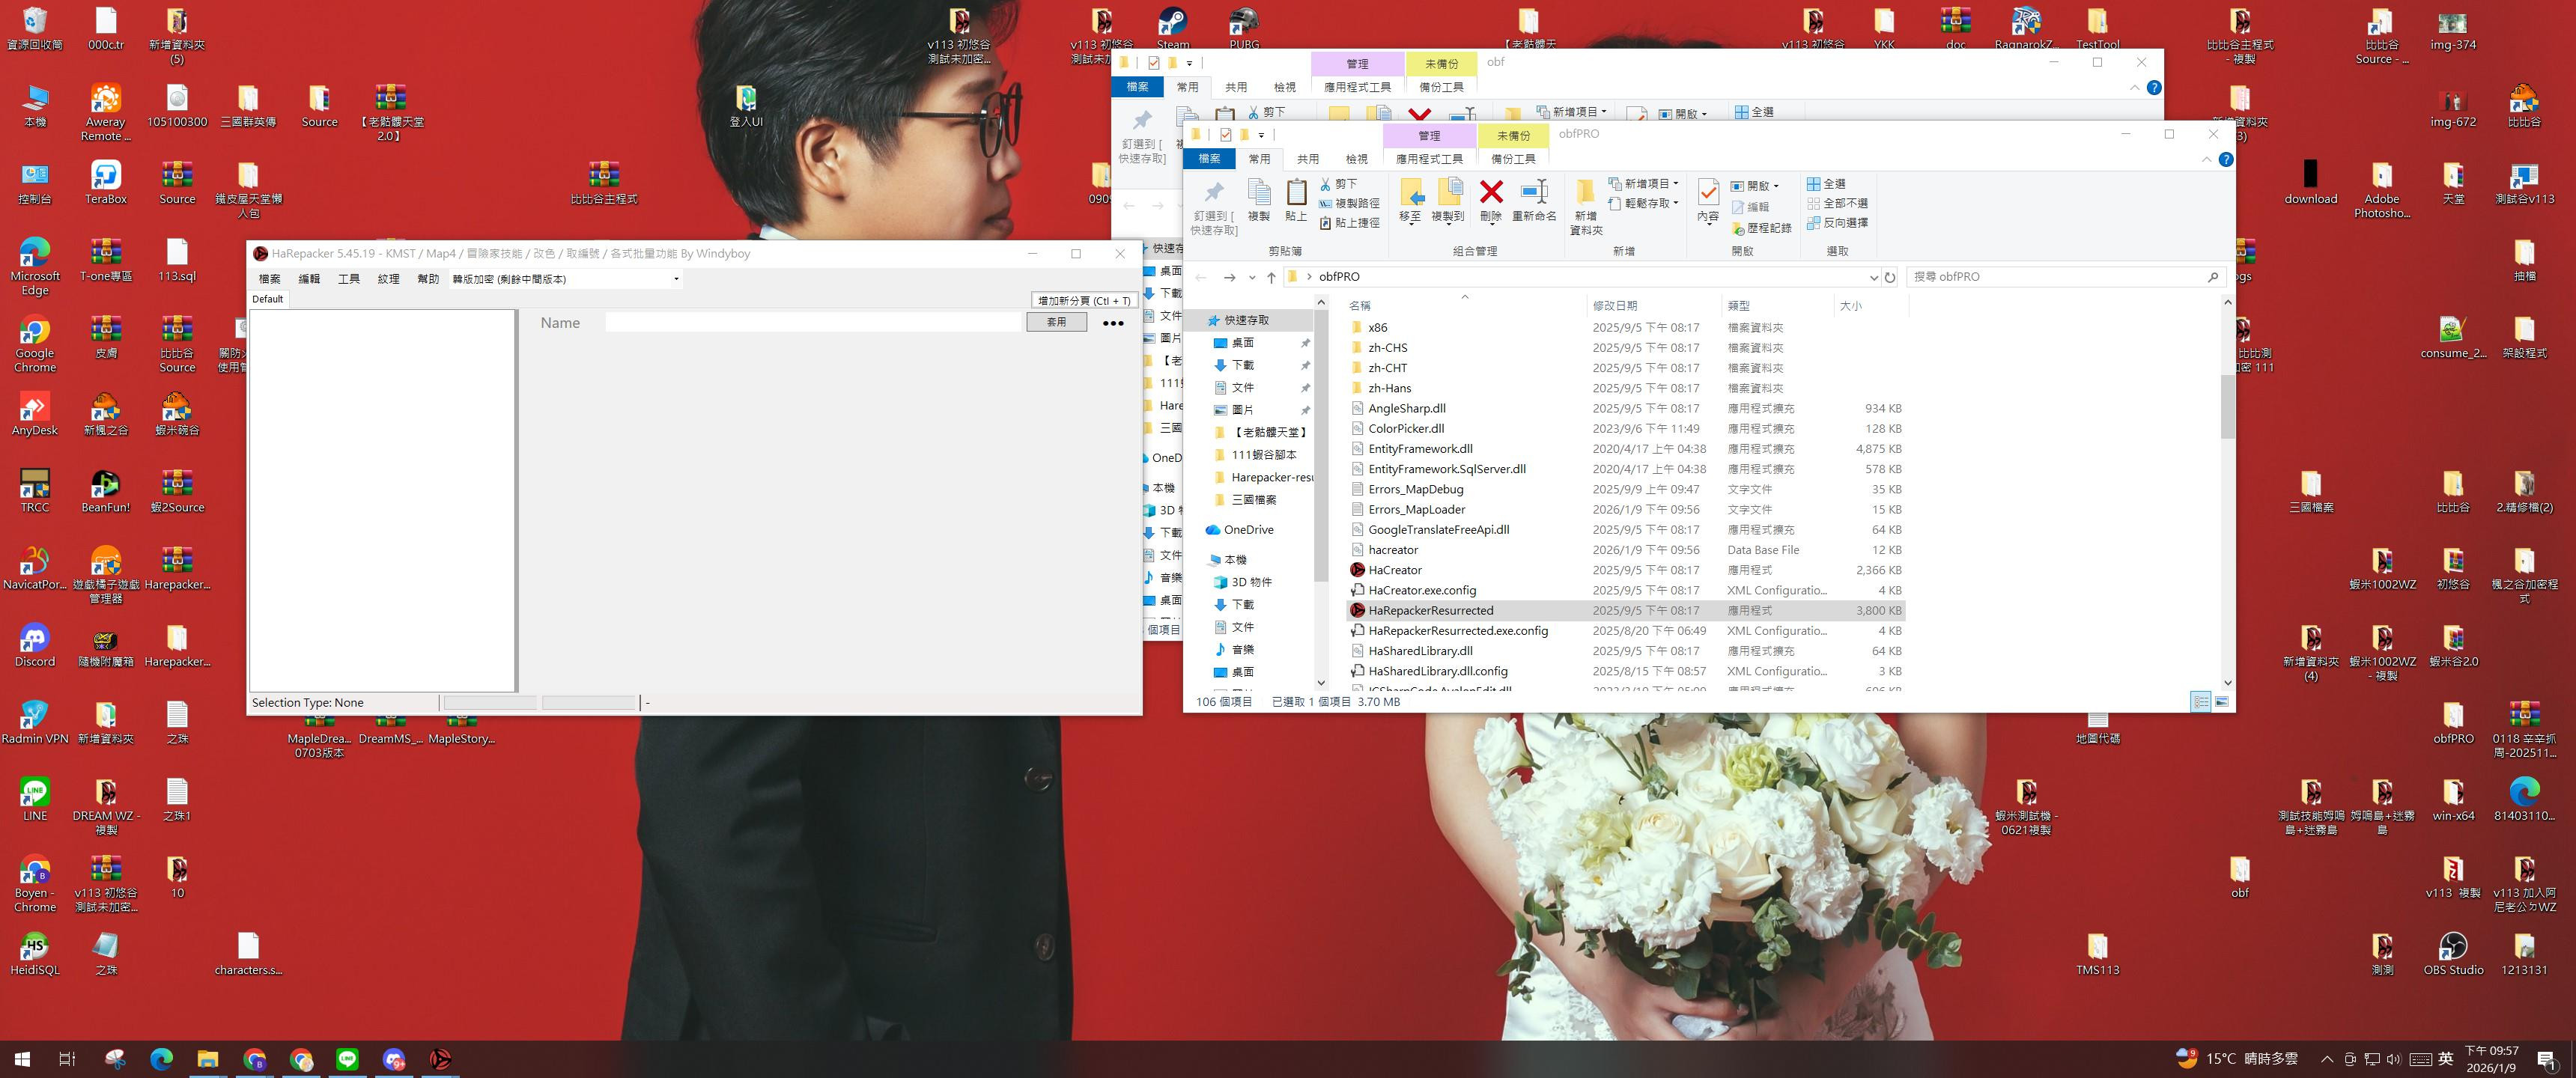The image size is (2576, 1078).
Task: Click the Properties (內容) icon in ribbon
Action: 1708,192
